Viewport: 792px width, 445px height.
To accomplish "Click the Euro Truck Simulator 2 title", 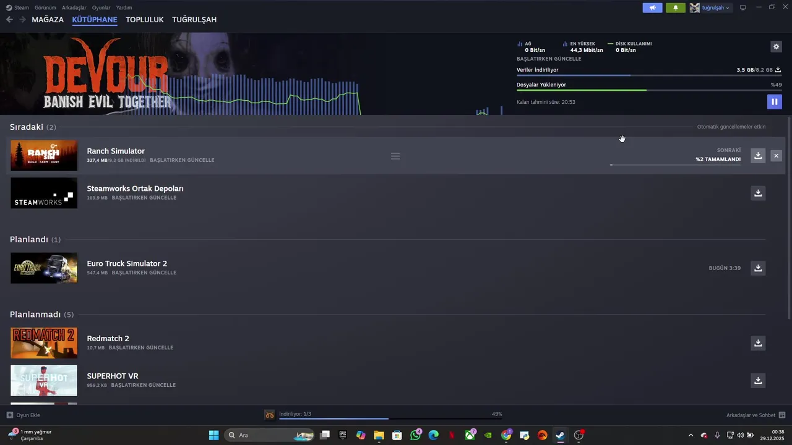I will click(127, 263).
